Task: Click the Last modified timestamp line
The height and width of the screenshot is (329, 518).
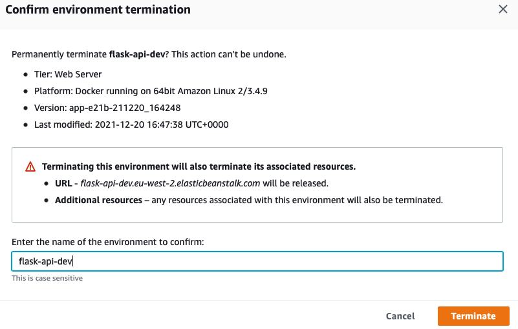Action: pyautogui.click(x=131, y=125)
